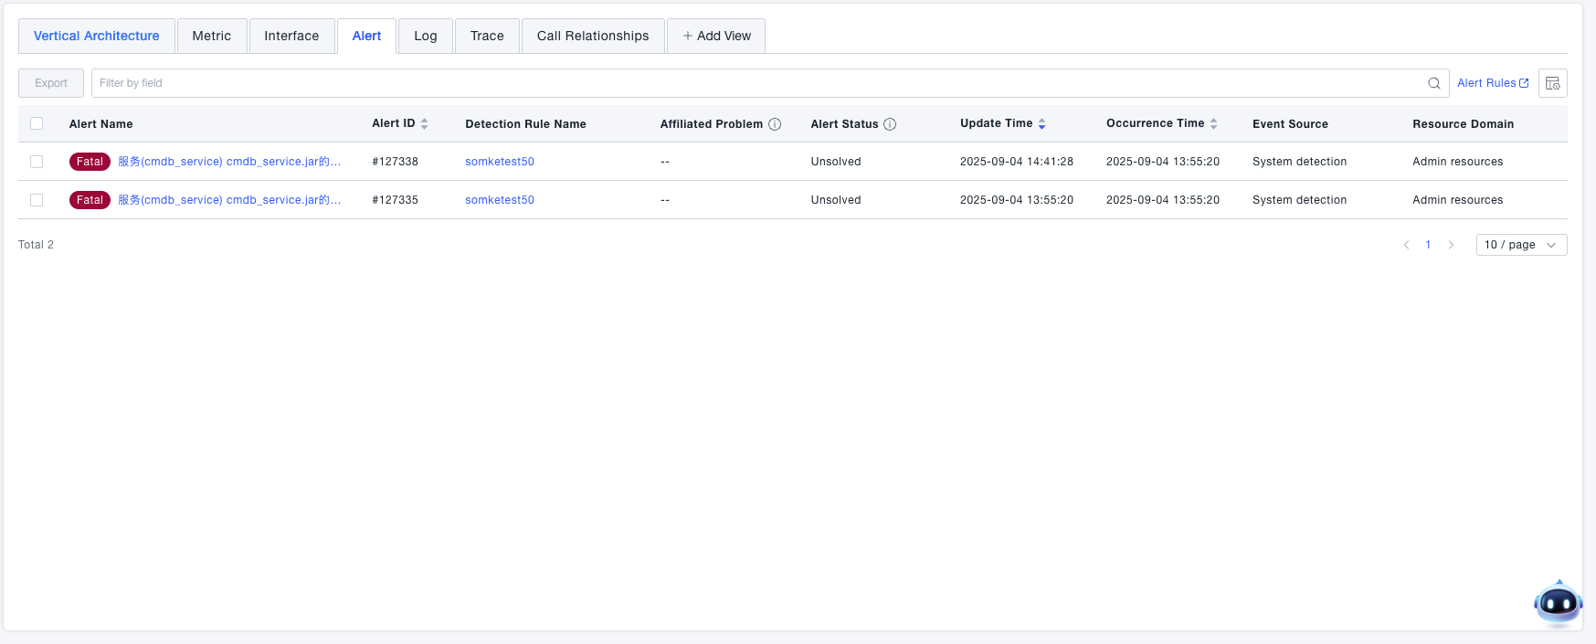Open the Call Relationships tab
The image size is (1596, 644).
point(592,36)
